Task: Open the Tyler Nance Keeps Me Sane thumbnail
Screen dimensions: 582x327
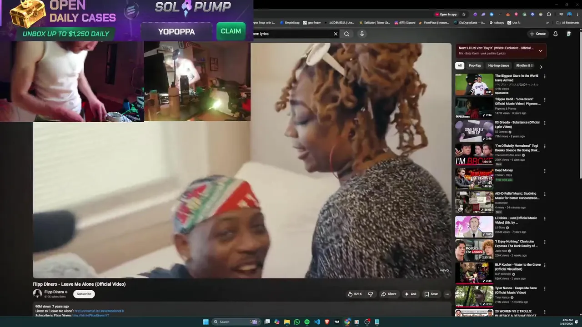Action: 474,297
